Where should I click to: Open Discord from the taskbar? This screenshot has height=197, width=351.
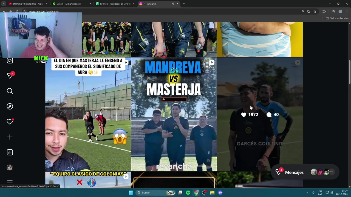(220, 193)
